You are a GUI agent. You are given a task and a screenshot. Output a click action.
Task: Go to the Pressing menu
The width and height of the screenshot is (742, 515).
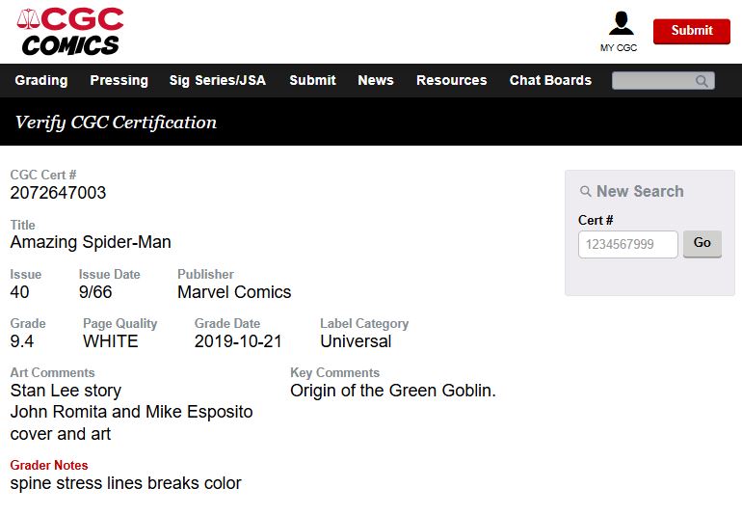click(119, 80)
